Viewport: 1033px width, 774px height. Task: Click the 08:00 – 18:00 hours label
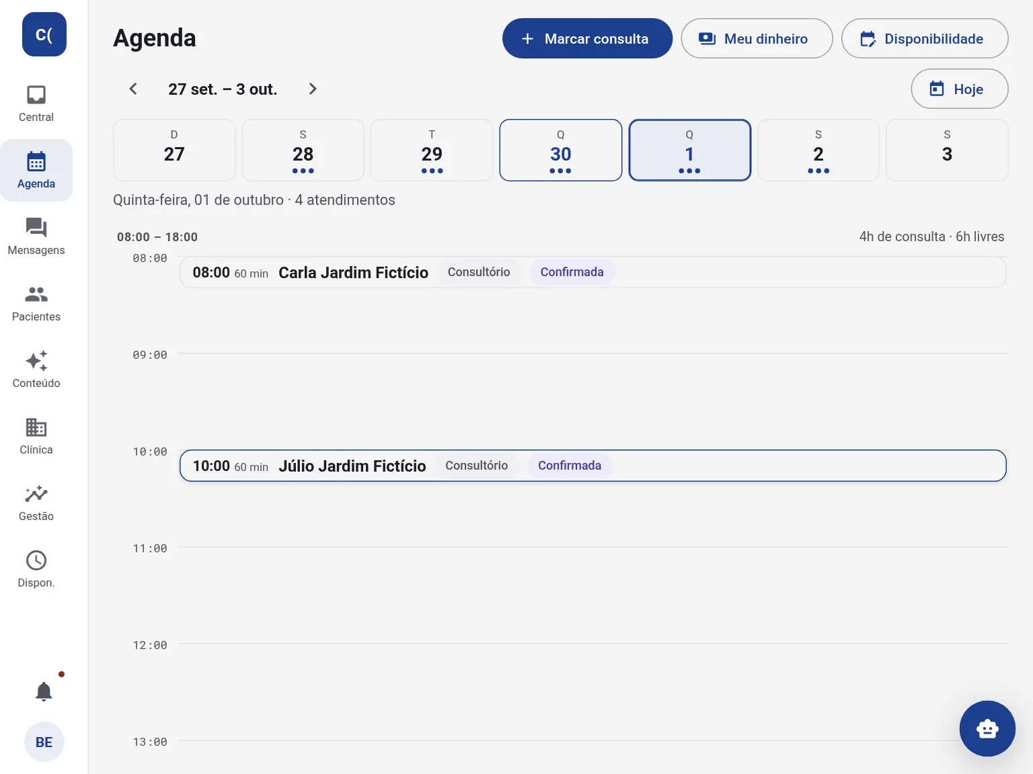click(157, 236)
